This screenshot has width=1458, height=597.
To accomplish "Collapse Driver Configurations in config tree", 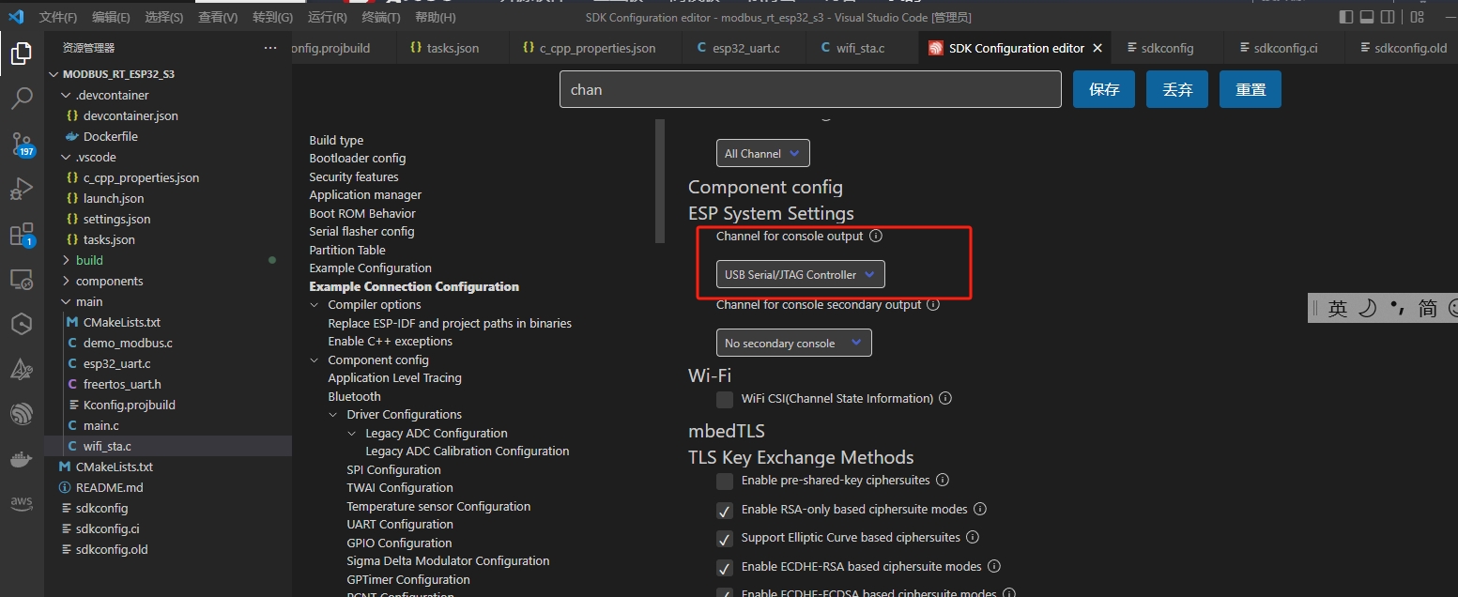I will coord(333,415).
